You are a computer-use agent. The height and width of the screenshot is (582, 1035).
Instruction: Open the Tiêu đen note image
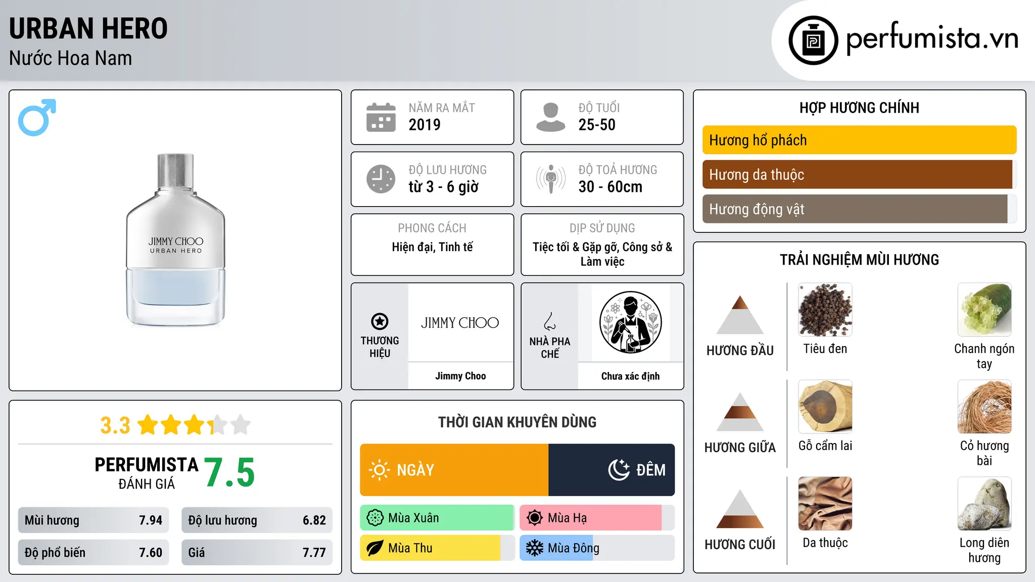pyautogui.click(x=825, y=310)
